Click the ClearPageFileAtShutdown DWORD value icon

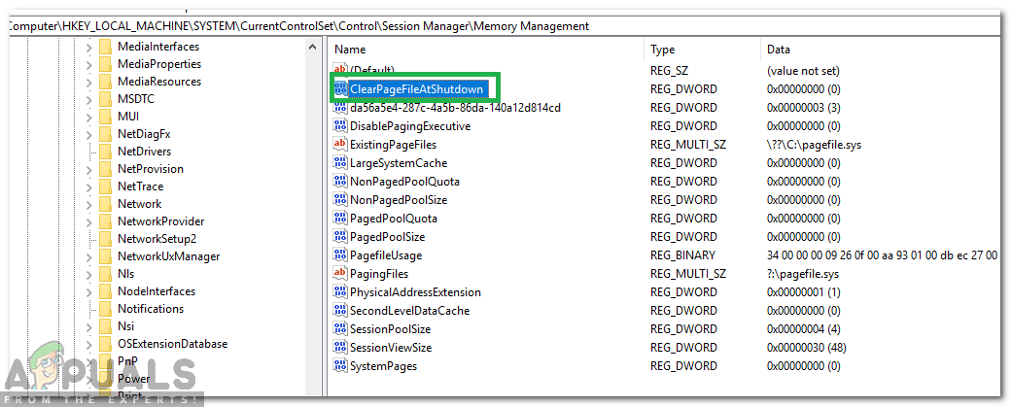340,89
